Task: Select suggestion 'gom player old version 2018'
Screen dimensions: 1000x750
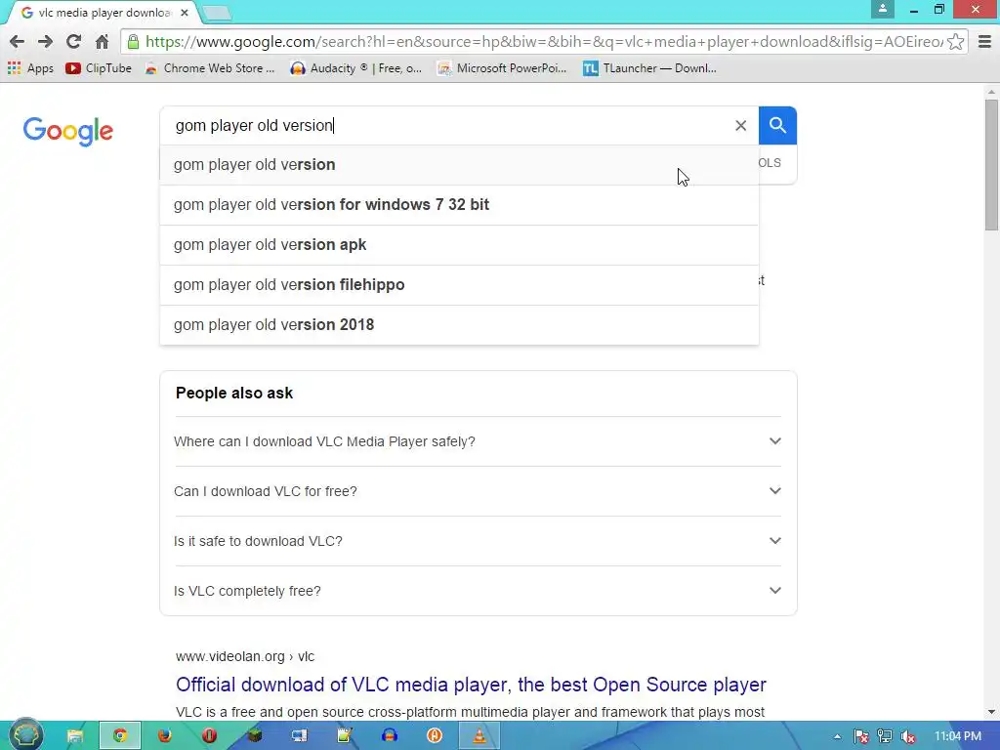Action: [459, 324]
